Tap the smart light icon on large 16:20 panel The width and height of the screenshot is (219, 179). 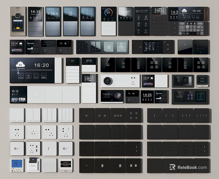pos(21,76)
